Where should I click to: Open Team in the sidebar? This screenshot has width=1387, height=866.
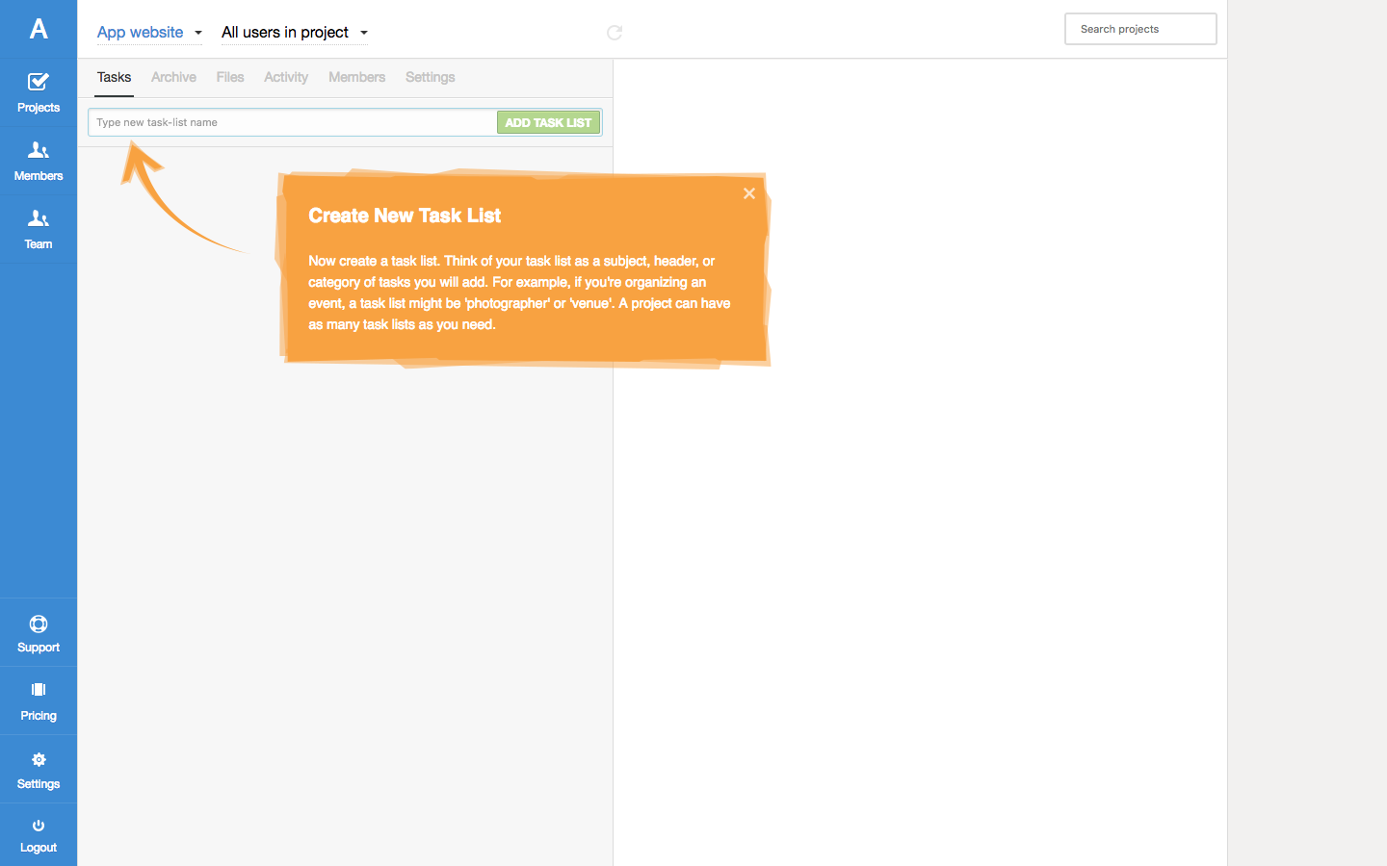[39, 230]
